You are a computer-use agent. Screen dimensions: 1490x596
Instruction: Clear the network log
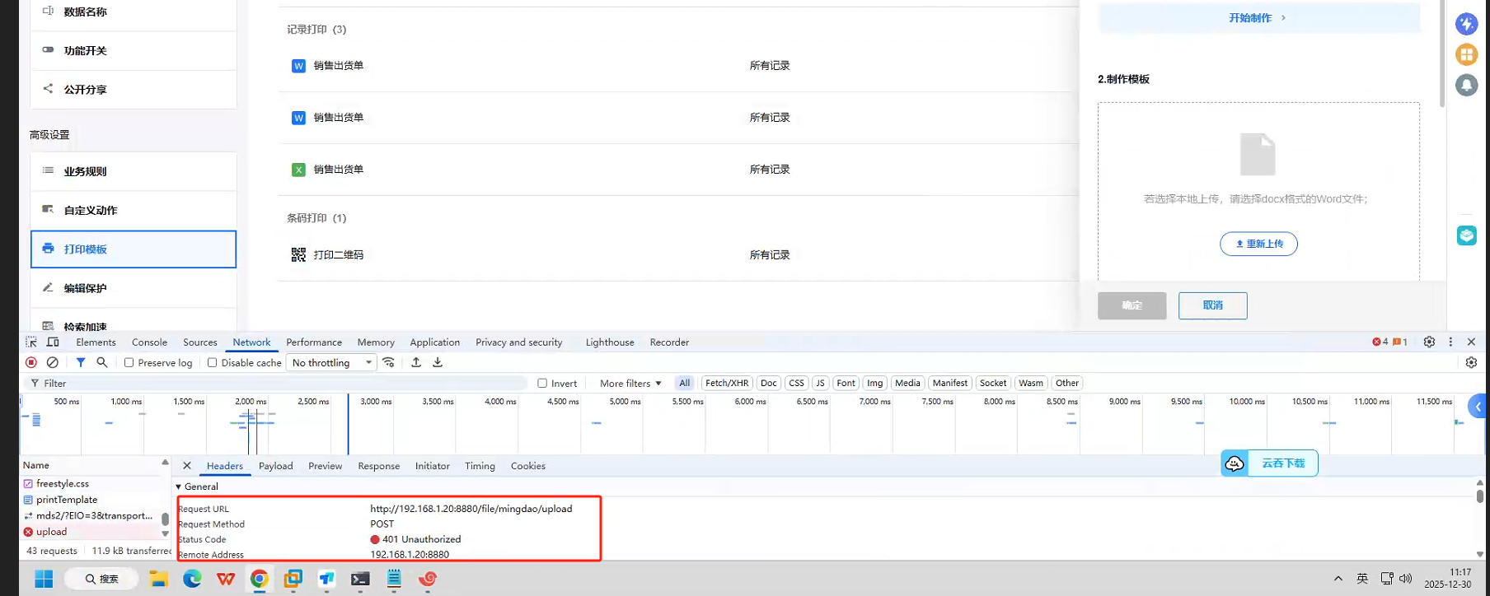53,362
